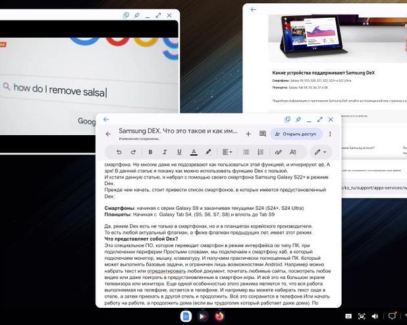Click the volume speaker tray icon

point(375,316)
